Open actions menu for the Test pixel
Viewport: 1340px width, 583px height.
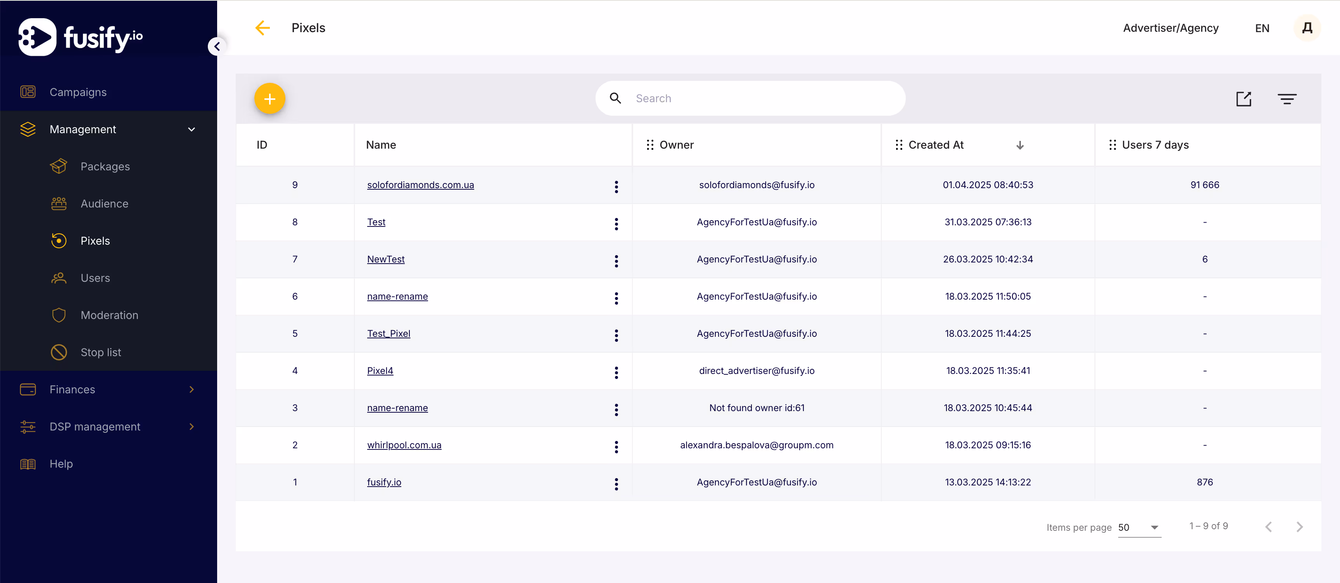pos(616,224)
